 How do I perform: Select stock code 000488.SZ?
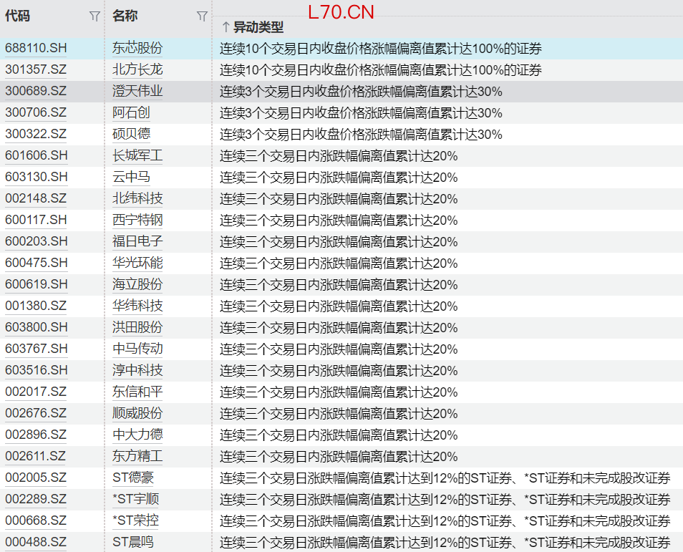(x=36, y=543)
